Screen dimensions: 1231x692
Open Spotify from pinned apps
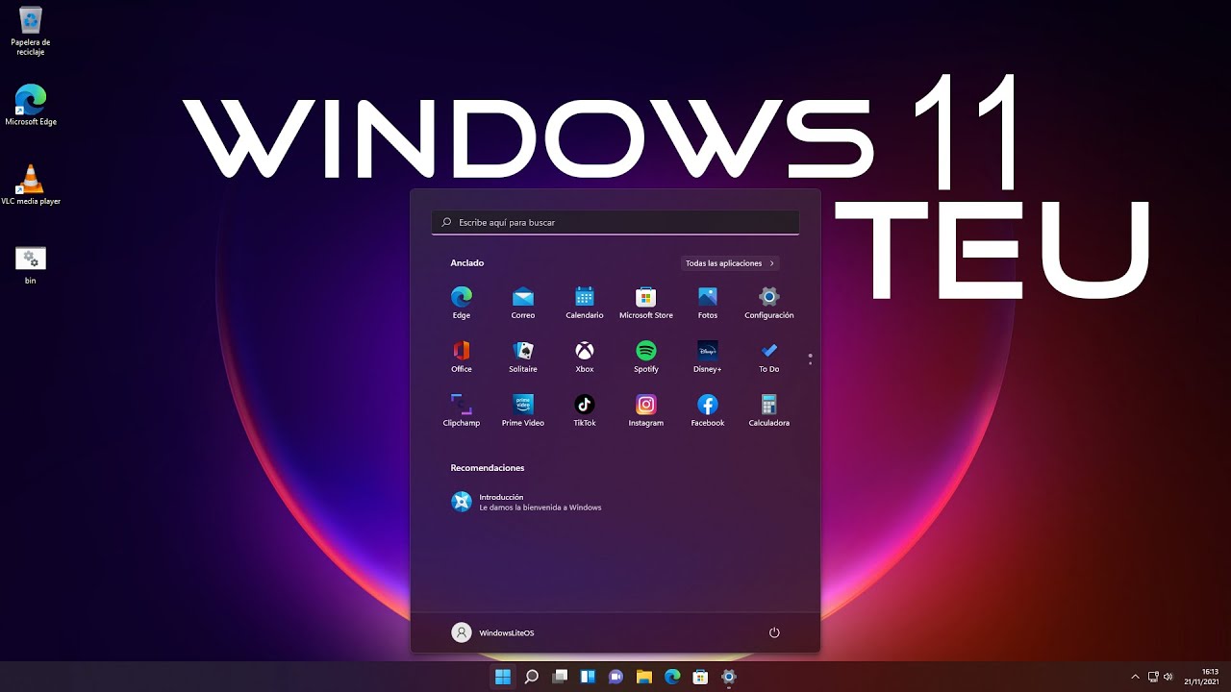[646, 356]
